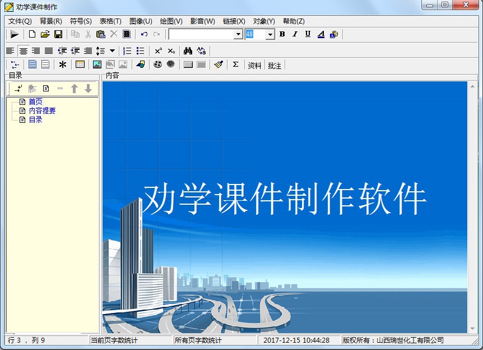
Task: Click the undo arrow icon
Action: tap(144, 34)
